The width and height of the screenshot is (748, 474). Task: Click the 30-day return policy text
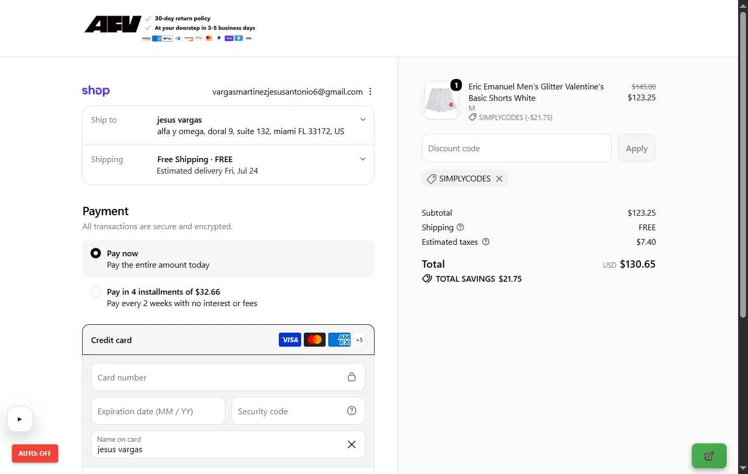(x=183, y=18)
